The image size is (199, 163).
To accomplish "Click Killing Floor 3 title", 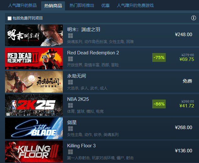I will click(81, 146).
